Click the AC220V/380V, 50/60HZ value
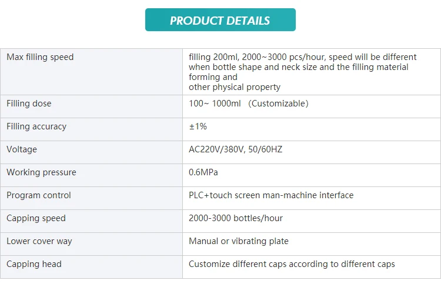Viewport: 441px width, 287px height. 235,149
